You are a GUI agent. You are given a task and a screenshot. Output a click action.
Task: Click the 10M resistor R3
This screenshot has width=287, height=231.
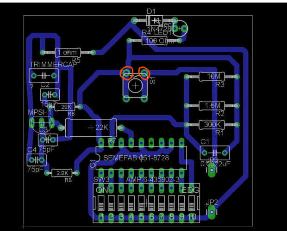(212, 77)
